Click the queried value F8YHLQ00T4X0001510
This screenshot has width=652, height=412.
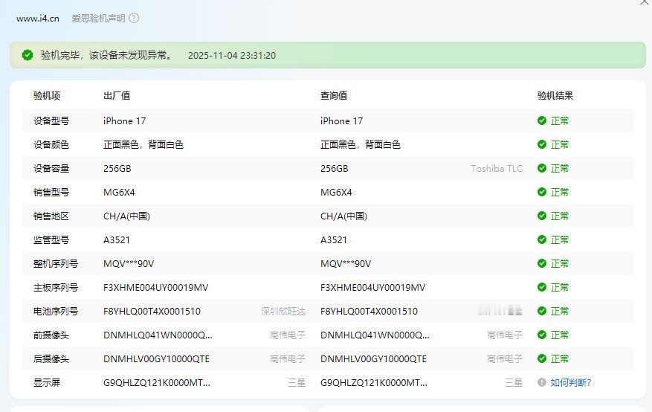(x=369, y=311)
